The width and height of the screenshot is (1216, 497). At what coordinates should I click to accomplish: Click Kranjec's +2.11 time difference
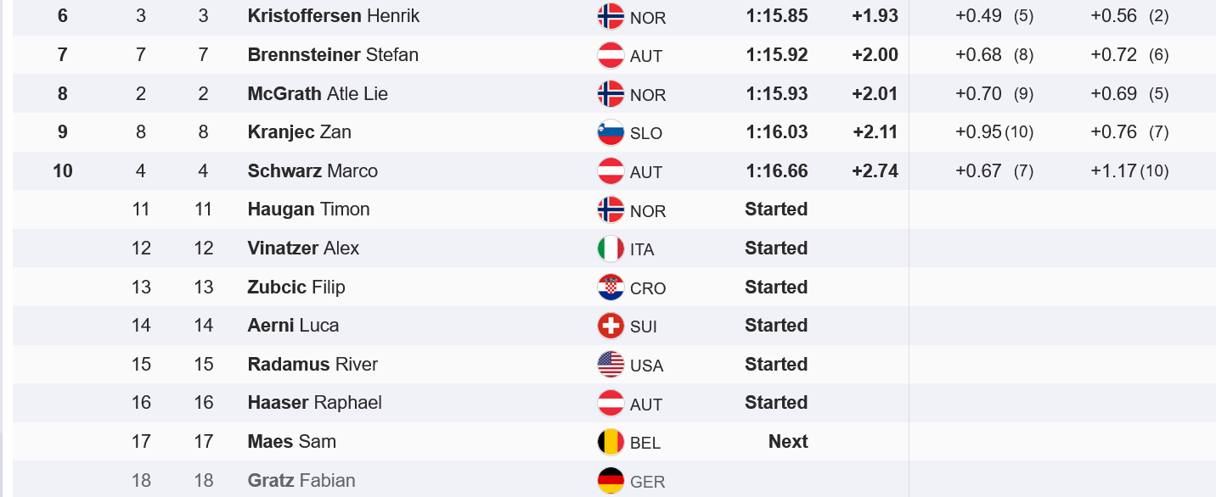pos(875,132)
